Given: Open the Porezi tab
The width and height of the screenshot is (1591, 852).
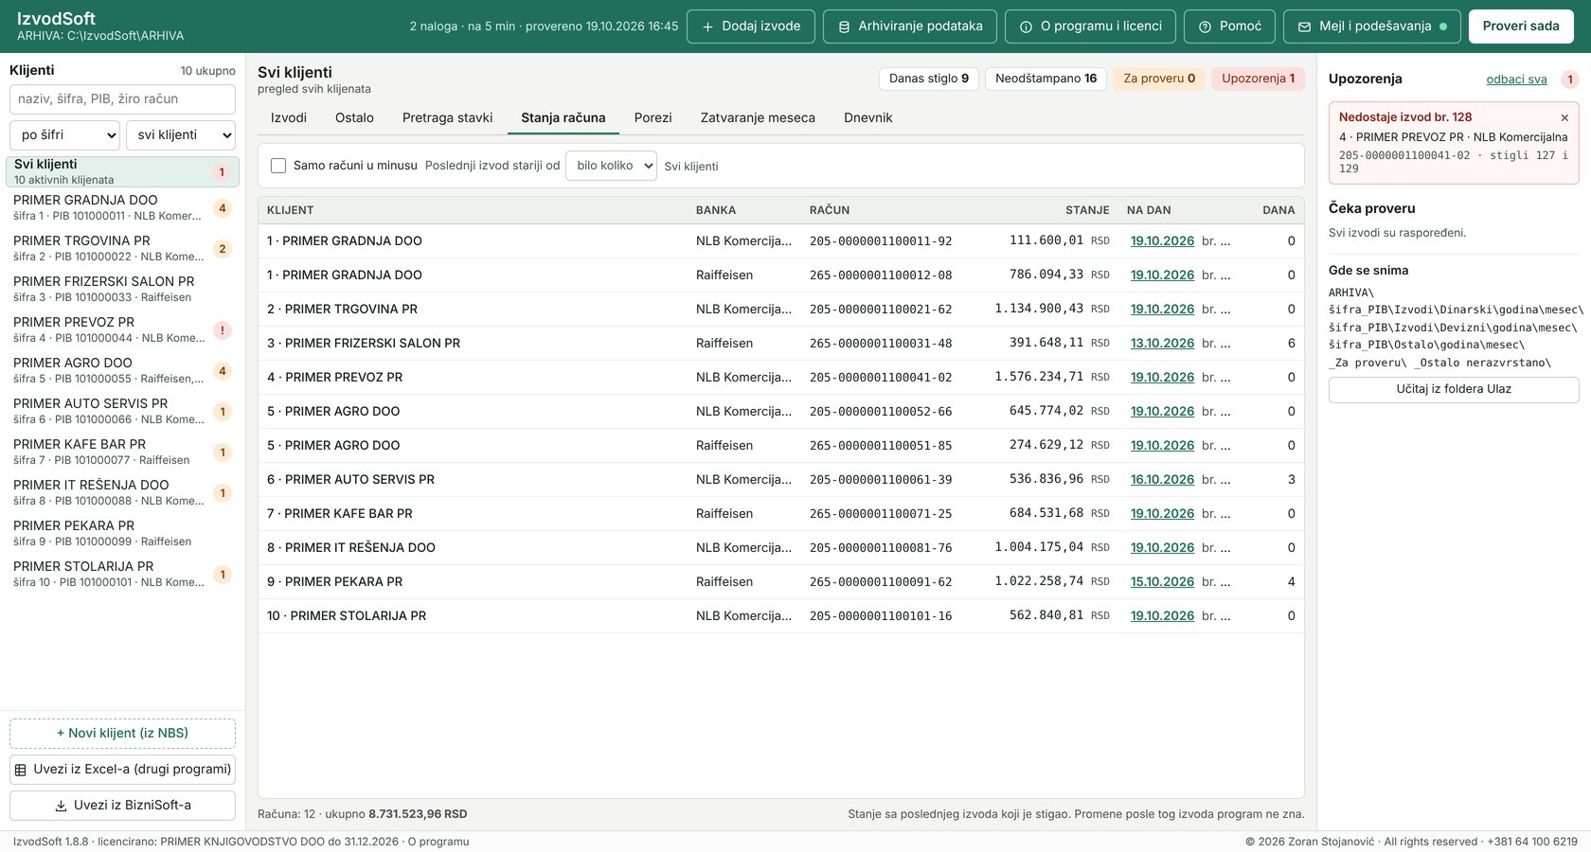Looking at the screenshot, I should (x=652, y=118).
